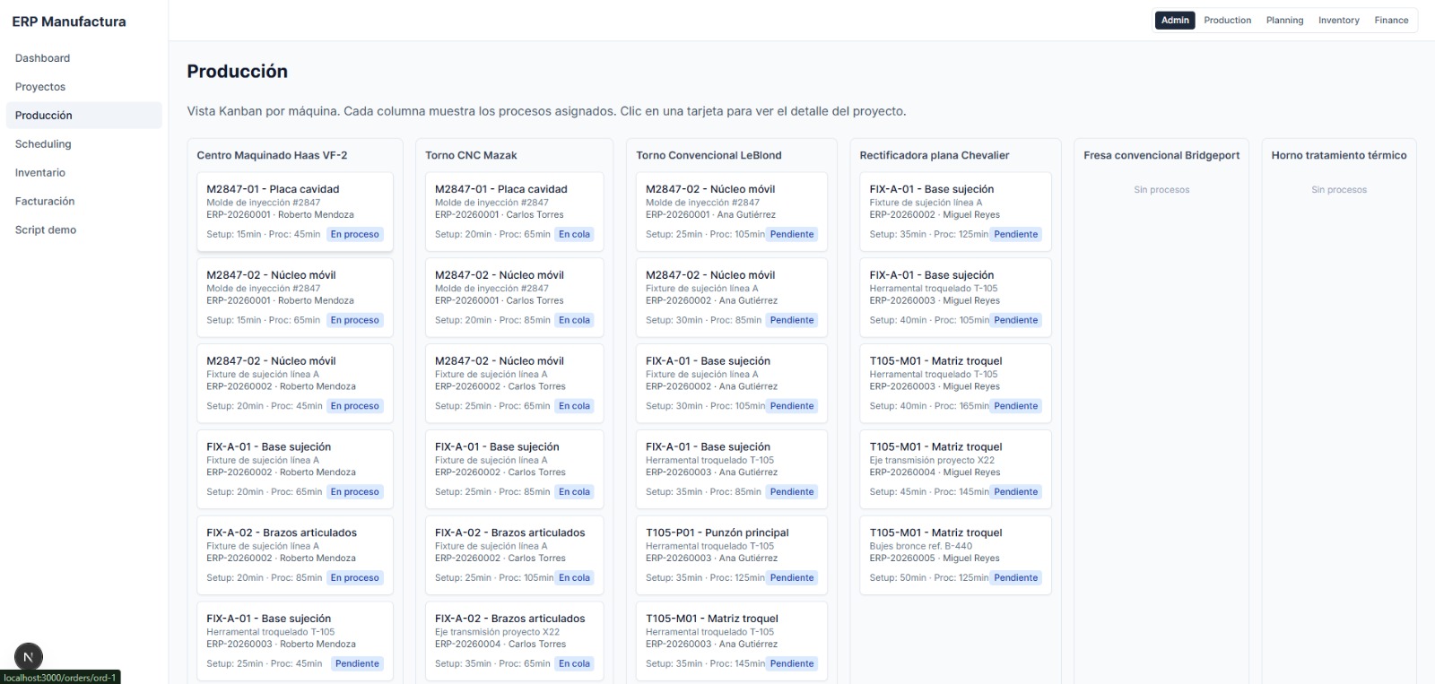Open Placa cavidad card in Haas VF-2 column
Viewport: 1435px width, 684px height.
pyautogui.click(x=294, y=212)
